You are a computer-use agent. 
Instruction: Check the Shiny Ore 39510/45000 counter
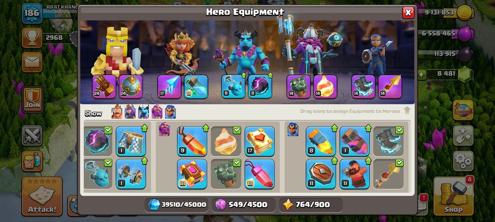tap(177, 205)
